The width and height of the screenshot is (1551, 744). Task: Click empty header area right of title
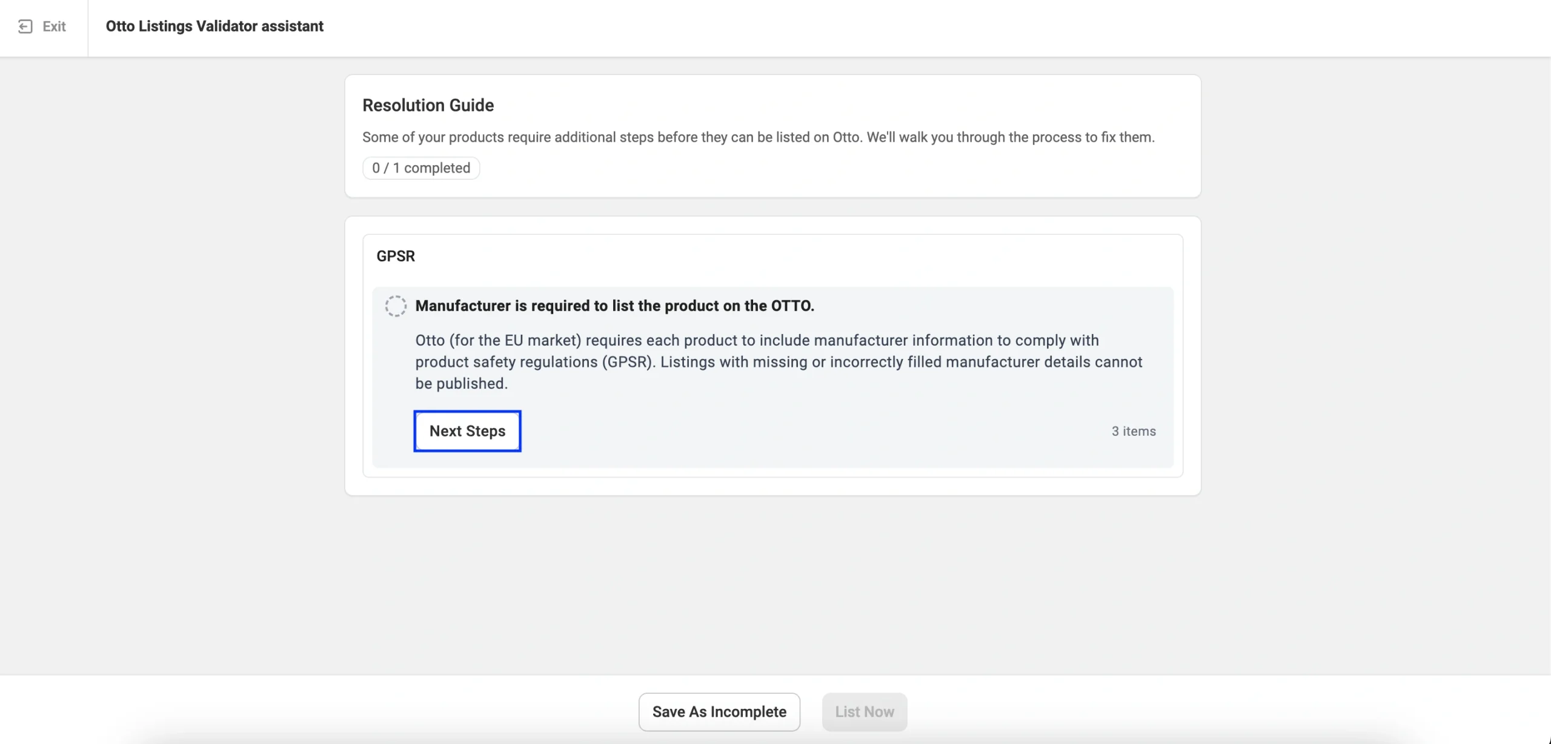point(909,27)
